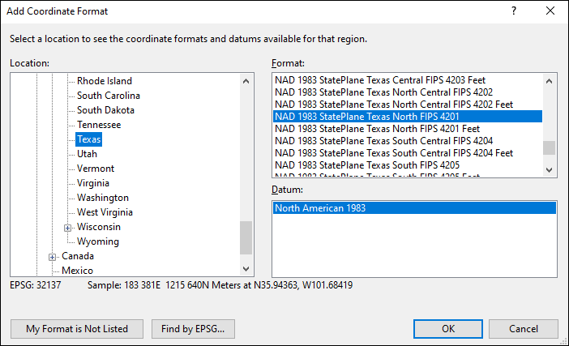Select Virginia in Location tree
569x346 pixels.
[93, 183]
